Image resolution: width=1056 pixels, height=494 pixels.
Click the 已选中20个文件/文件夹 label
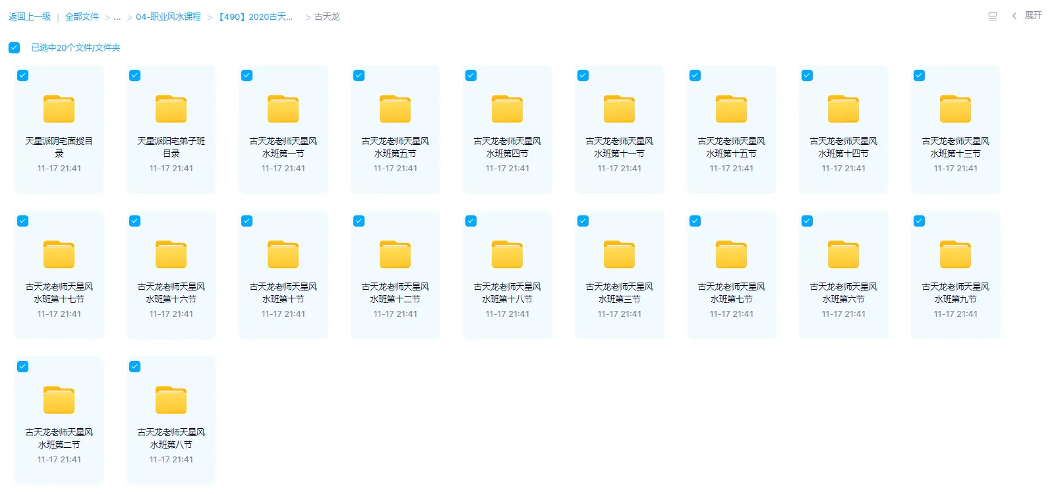[x=76, y=47]
